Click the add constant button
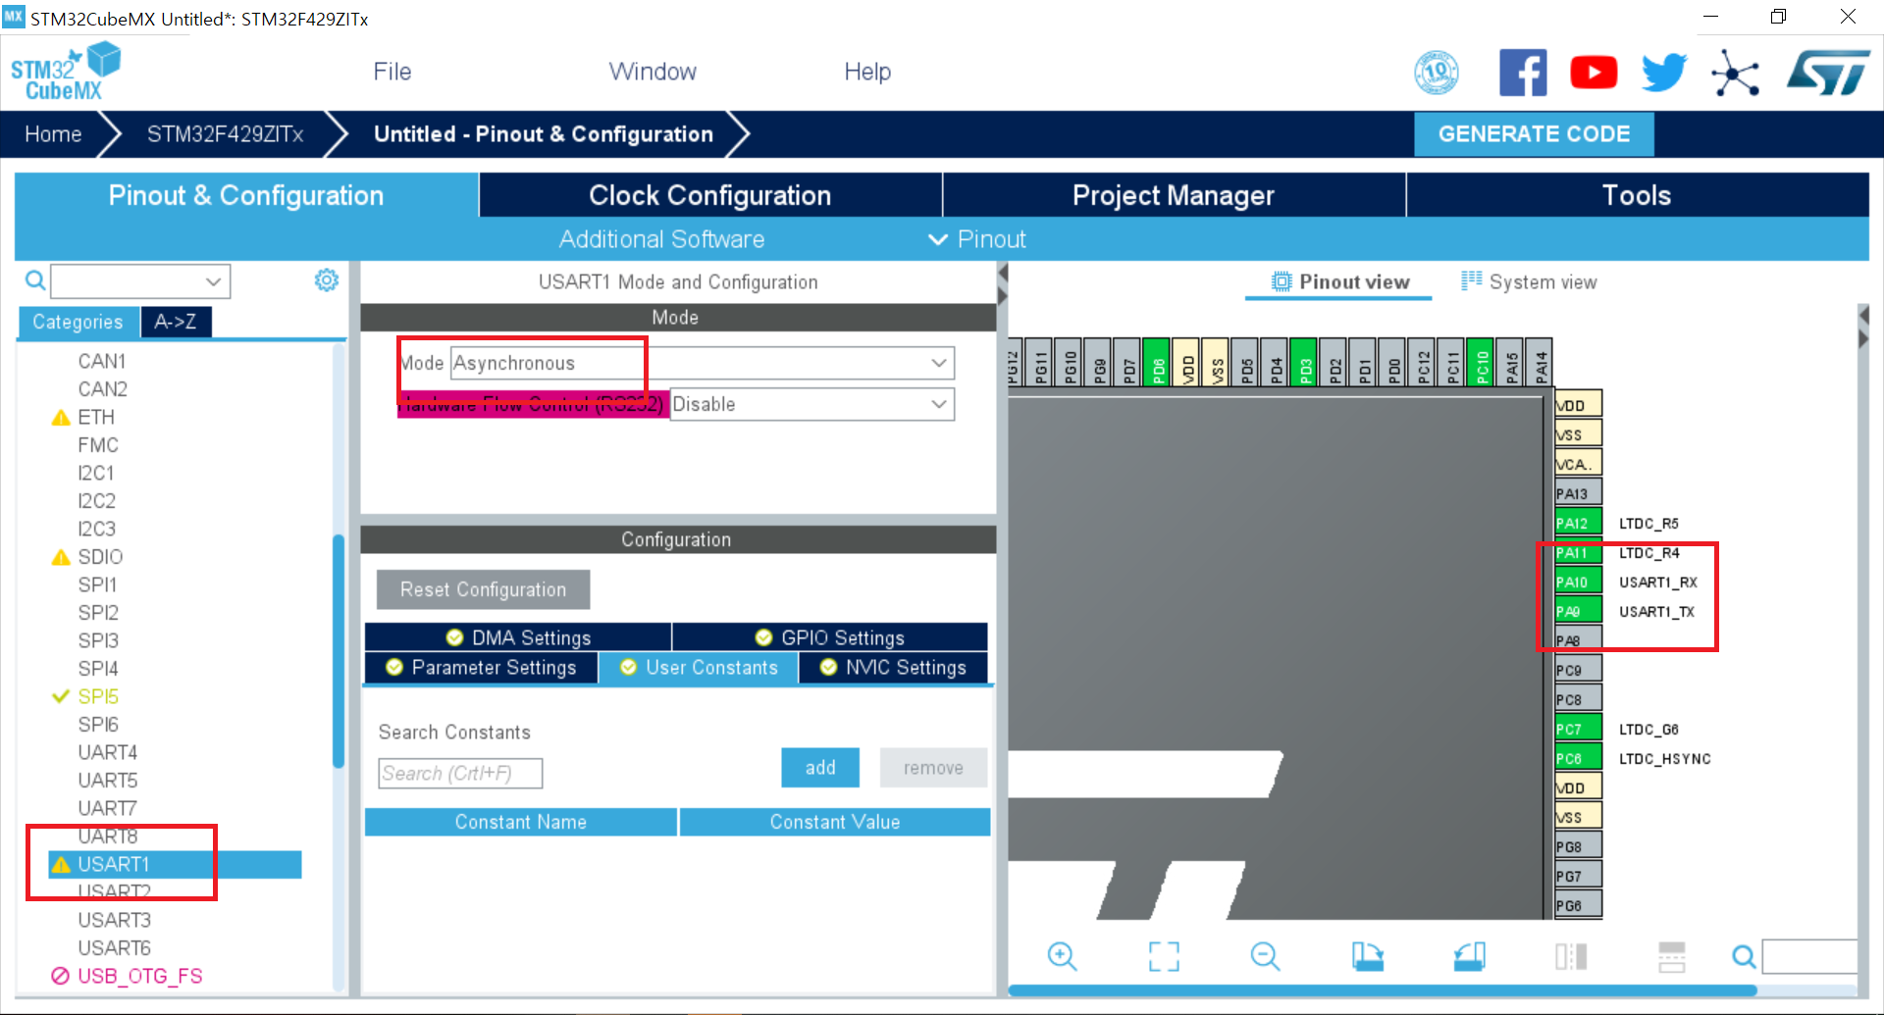This screenshot has height=1015, width=1884. coord(820,768)
